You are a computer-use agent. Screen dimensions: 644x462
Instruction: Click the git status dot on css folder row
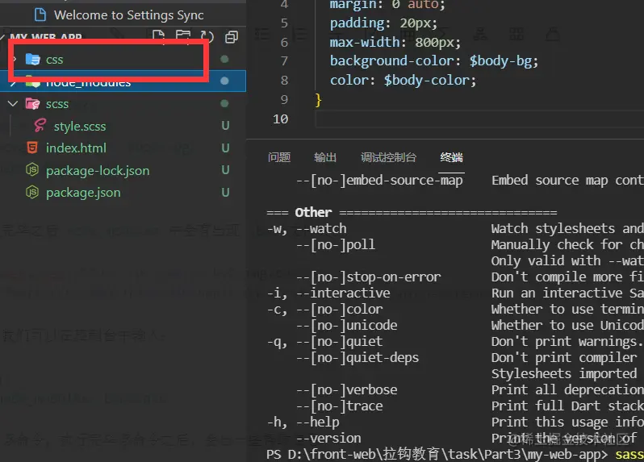pyautogui.click(x=224, y=59)
